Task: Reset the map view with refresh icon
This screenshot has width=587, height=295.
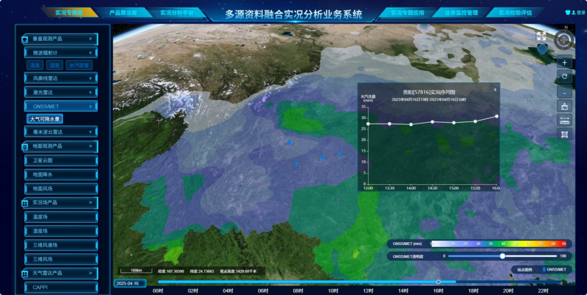Action: 564,77
